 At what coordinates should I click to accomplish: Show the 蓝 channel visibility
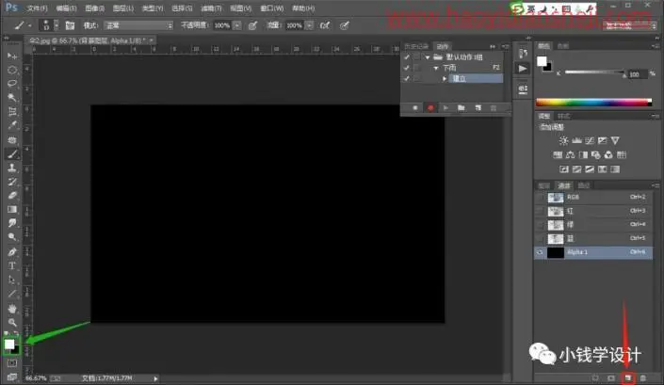tap(540, 238)
